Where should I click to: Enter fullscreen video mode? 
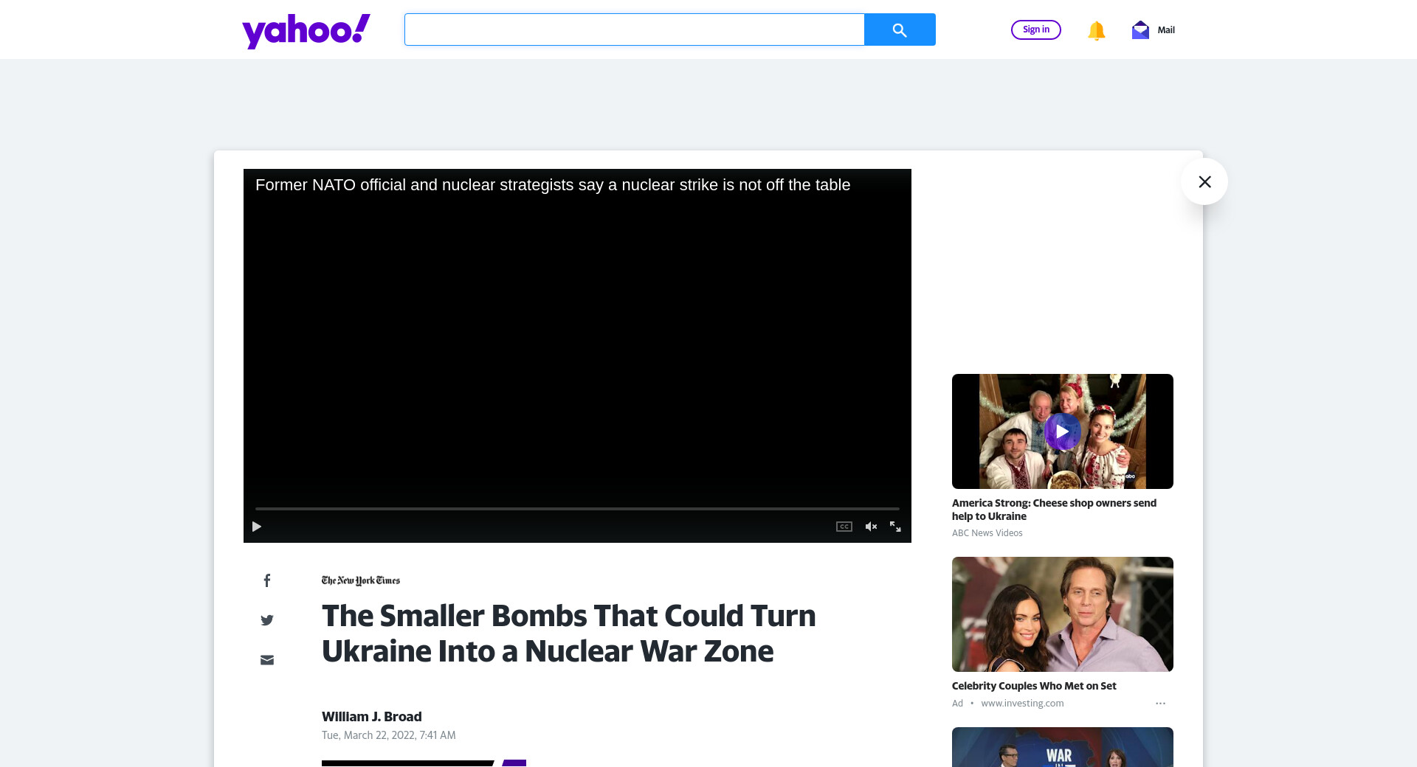895,527
